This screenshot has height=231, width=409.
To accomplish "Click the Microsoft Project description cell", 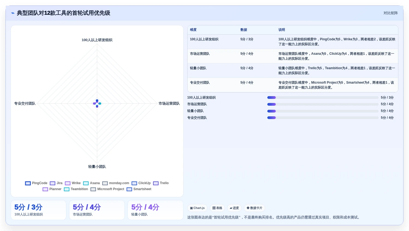I will click(x=337, y=85).
